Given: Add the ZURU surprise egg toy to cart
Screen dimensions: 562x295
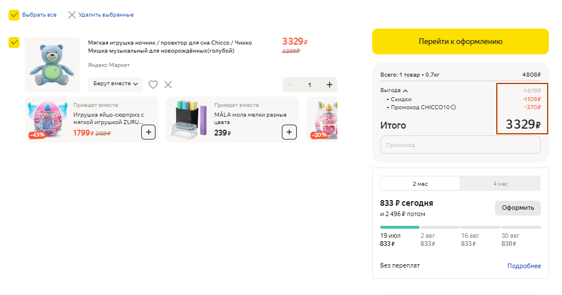Looking at the screenshot, I should (148, 132).
